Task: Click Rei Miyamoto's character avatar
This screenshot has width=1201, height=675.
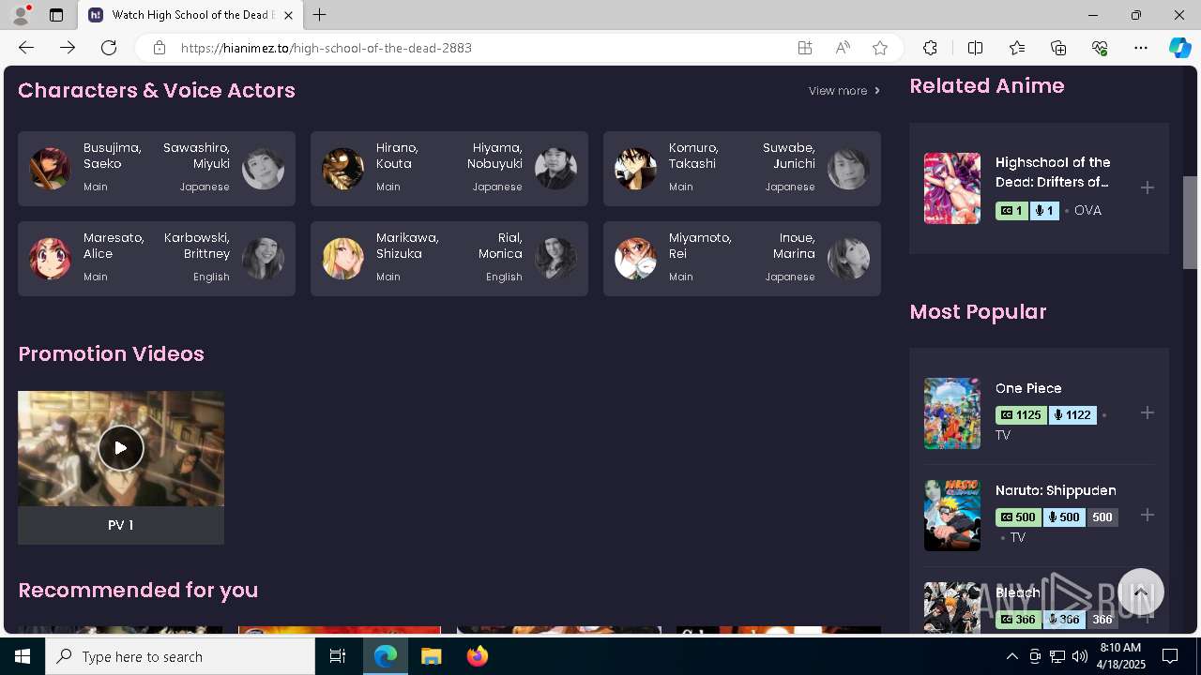Action: coord(636,259)
